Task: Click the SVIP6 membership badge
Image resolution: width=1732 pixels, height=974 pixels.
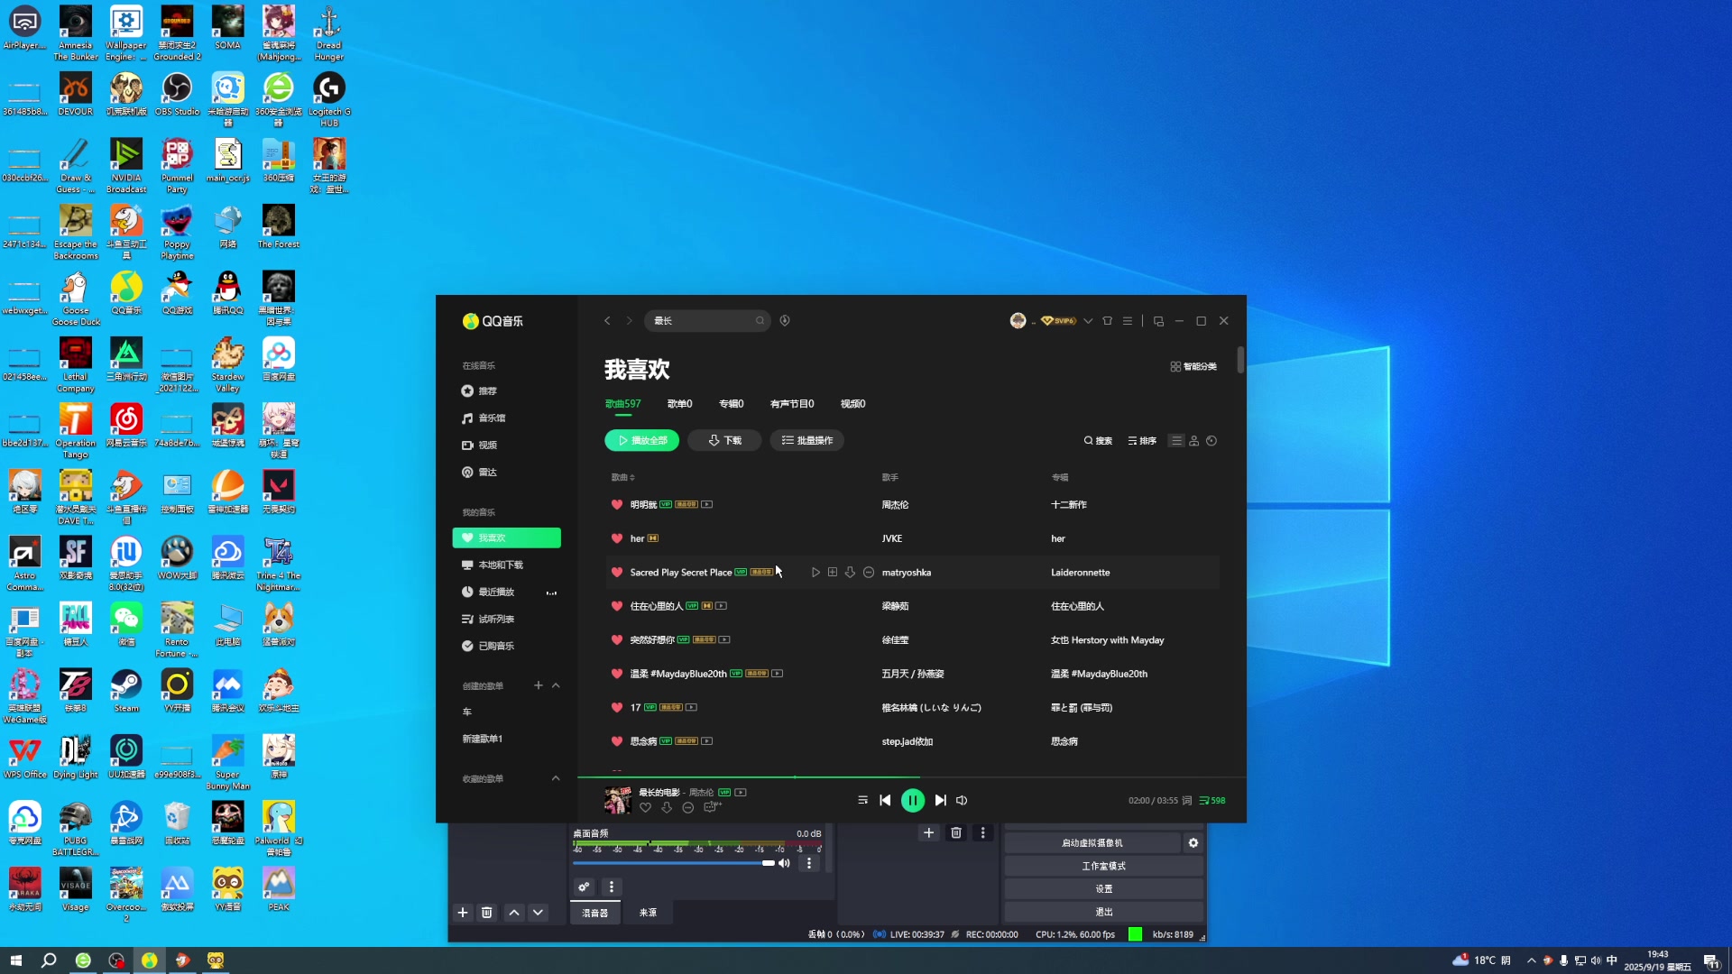Action: click(x=1058, y=320)
